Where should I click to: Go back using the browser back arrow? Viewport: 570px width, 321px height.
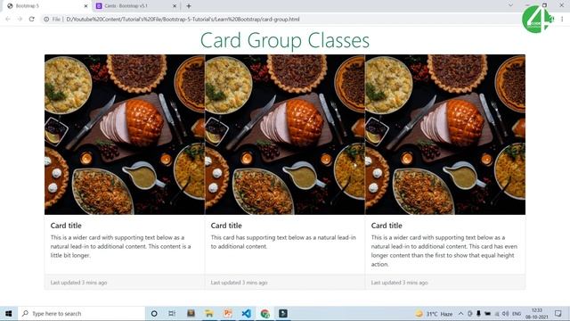pyautogui.click(x=8, y=19)
